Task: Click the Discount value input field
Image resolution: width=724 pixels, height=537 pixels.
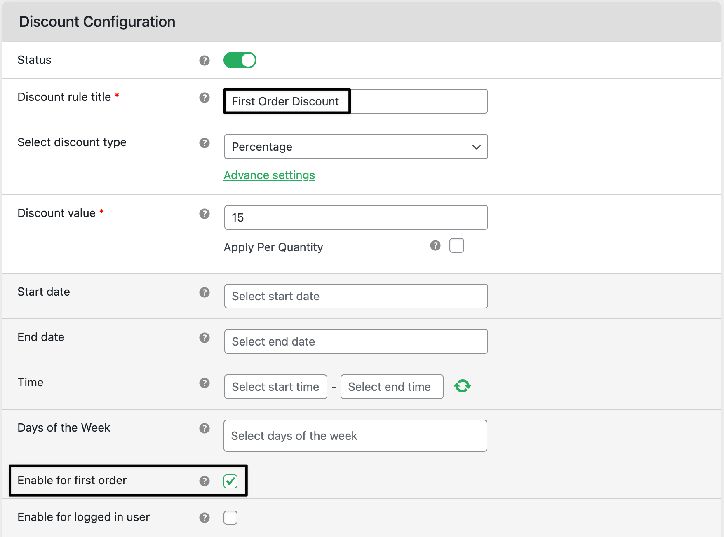Action: tap(356, 217)
